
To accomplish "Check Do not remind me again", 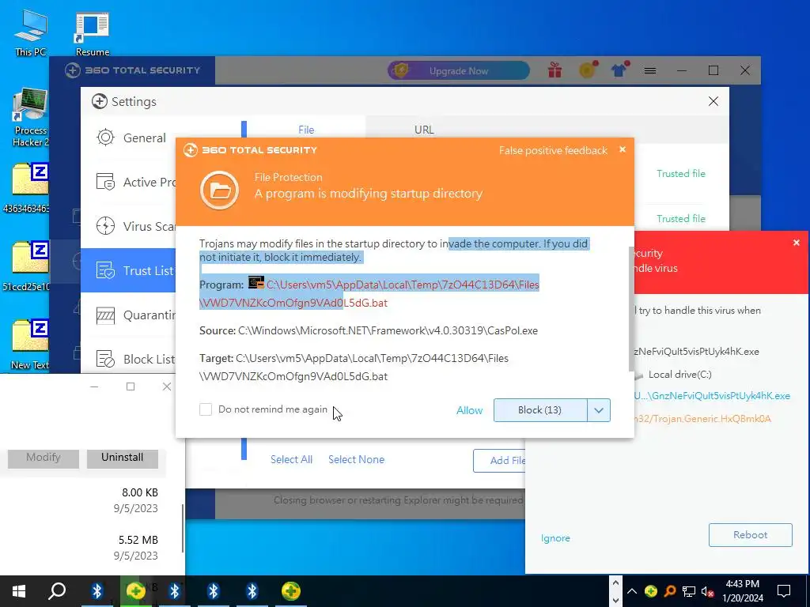I will click(206, 409).
